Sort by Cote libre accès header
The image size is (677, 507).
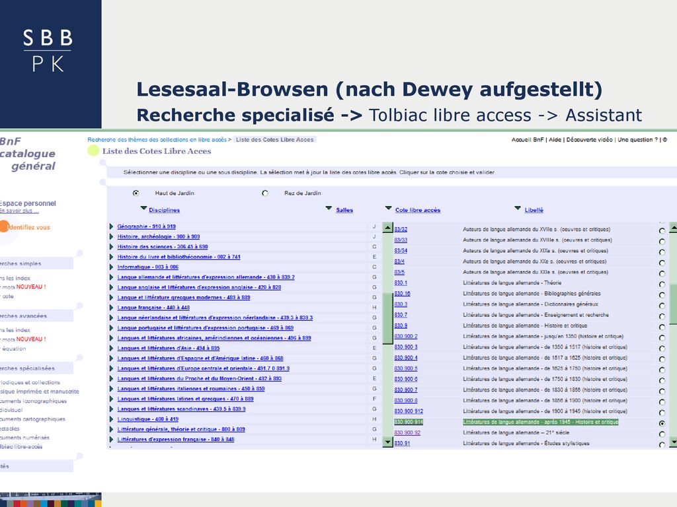tap(418, 210)
